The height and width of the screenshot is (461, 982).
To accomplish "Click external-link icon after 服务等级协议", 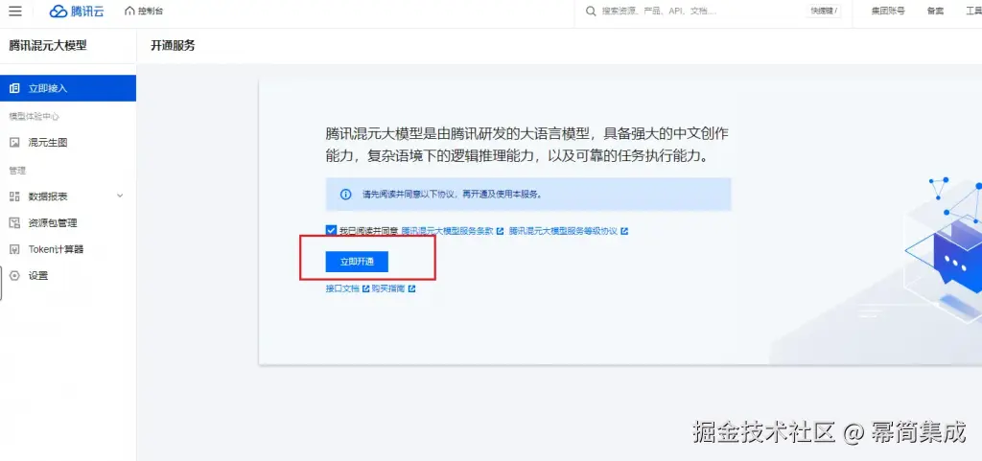I will [x=624, y=231].
